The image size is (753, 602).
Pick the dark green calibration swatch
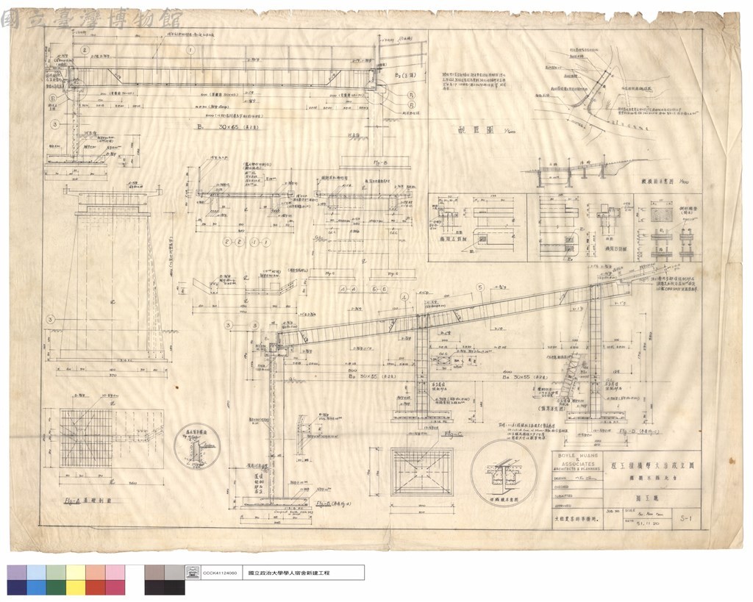tap(56, 587)
